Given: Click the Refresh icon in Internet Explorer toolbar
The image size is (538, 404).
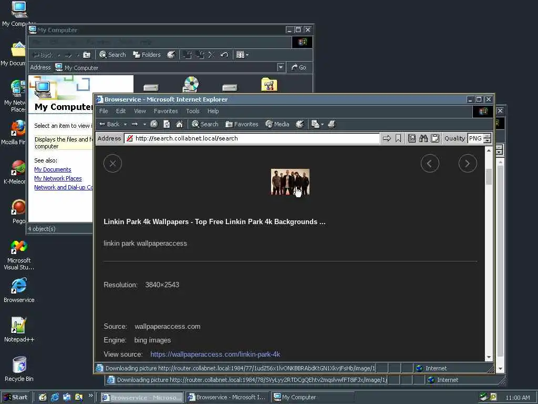Looking at the screenshot, I should (167, 124).
